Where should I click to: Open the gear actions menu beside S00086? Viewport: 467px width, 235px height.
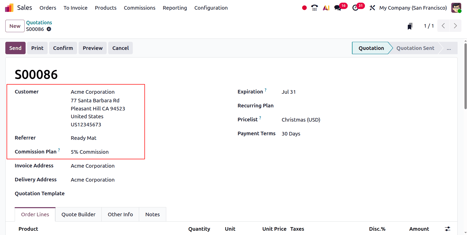click(x=49, y=29)
